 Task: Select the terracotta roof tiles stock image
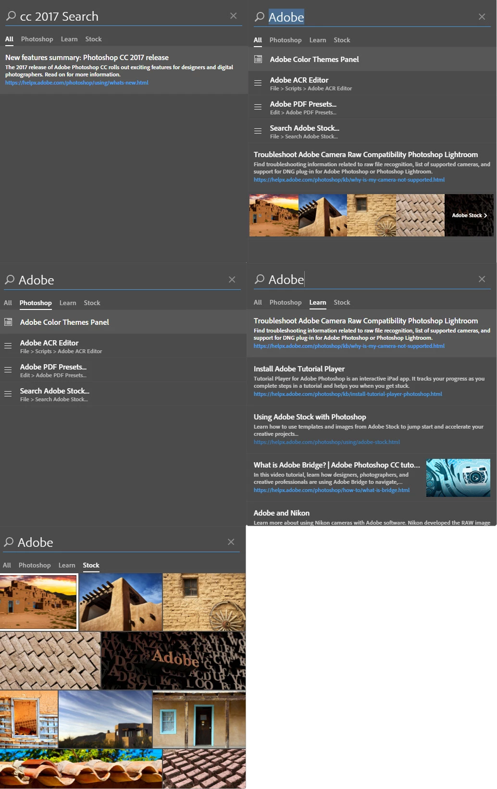[x=81, y=768]
